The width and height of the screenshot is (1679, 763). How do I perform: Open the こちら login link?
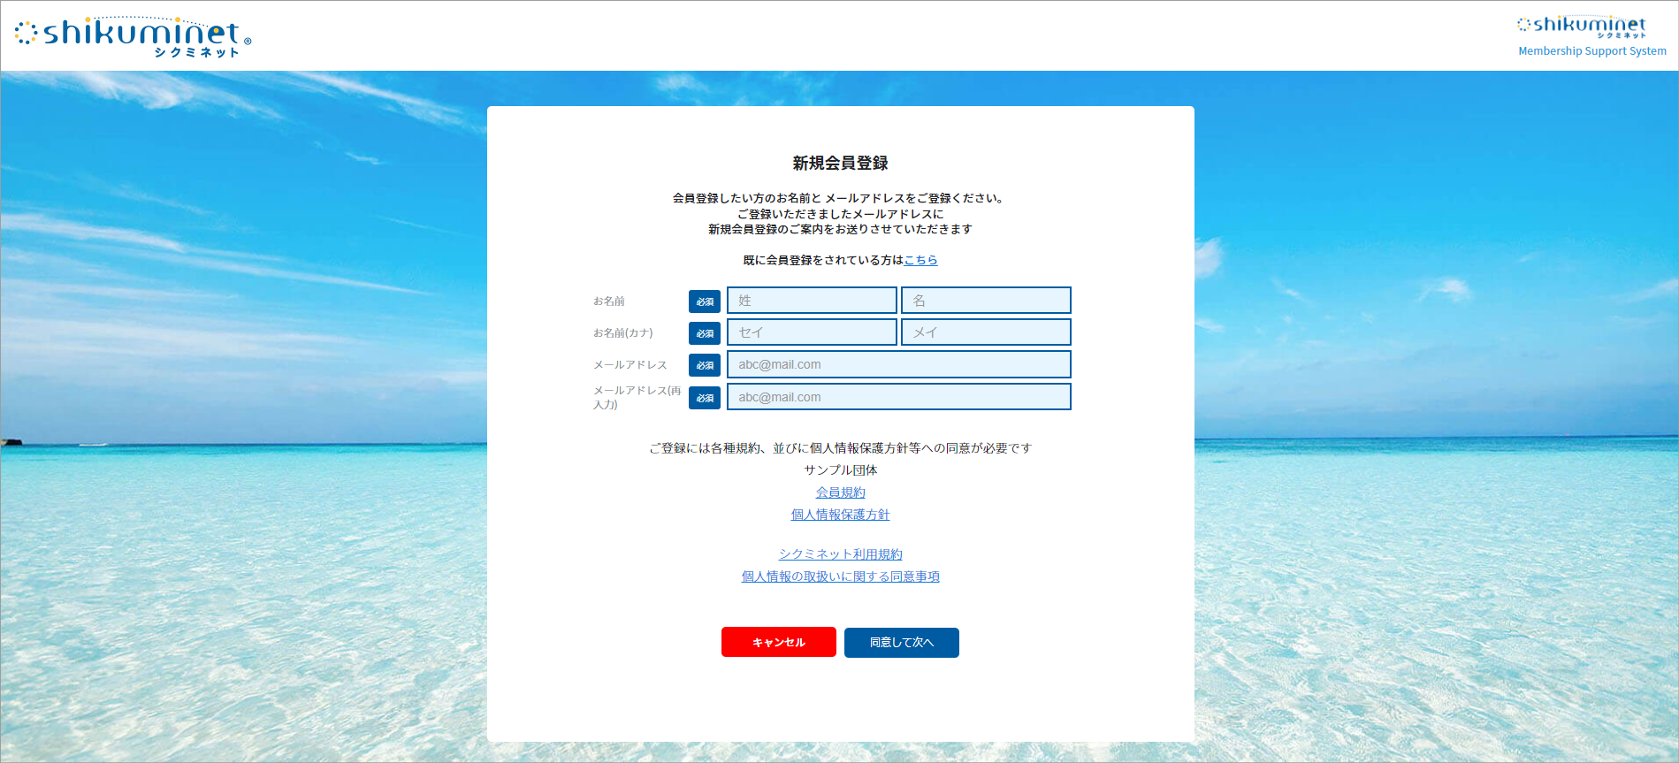[x=920, y=260]
